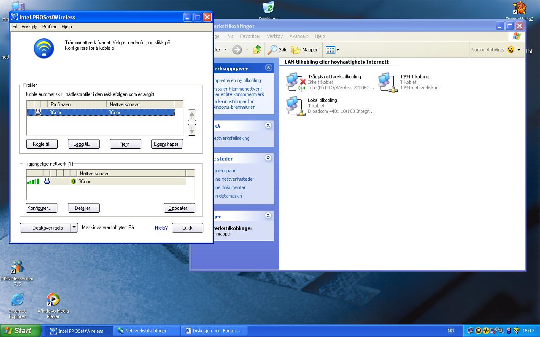The width and height of the screenshot is (540, 337).
Task: Open Favoritter menu in Nettverkstilkoblinger window
Action: point(250,36)
